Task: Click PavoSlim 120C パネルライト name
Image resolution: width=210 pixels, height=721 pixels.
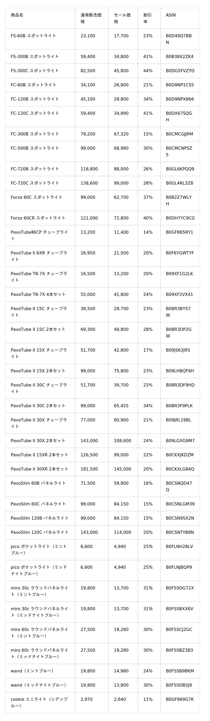Action: click(x=39, y=532)
